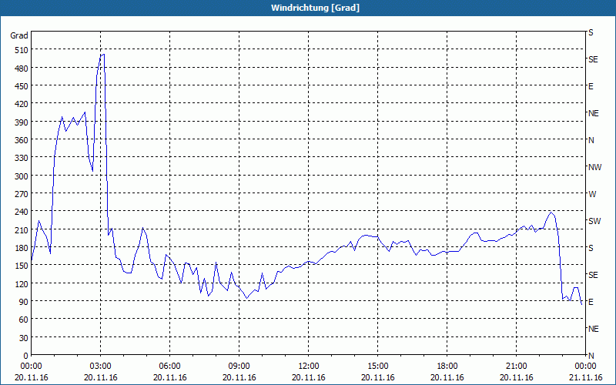Select the 12:00 time label
This screenshot has width=616, height=385.
(x=309, y=367)
